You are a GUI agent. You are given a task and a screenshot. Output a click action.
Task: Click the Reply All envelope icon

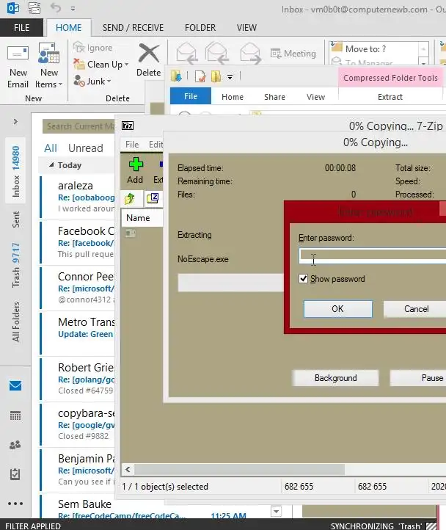216,54
